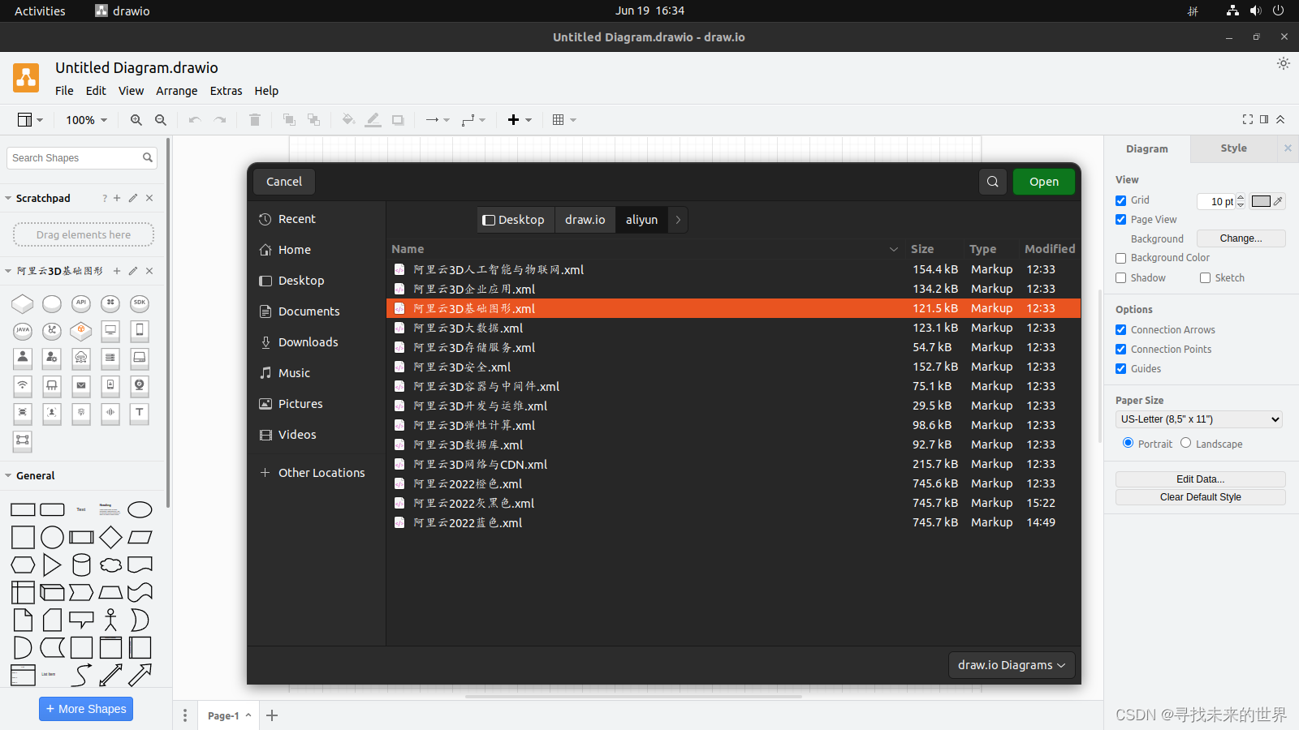This screenshot has width=1299, height=730.
Task: Toggle the Page View checkbox
Action: point(1120,220)
